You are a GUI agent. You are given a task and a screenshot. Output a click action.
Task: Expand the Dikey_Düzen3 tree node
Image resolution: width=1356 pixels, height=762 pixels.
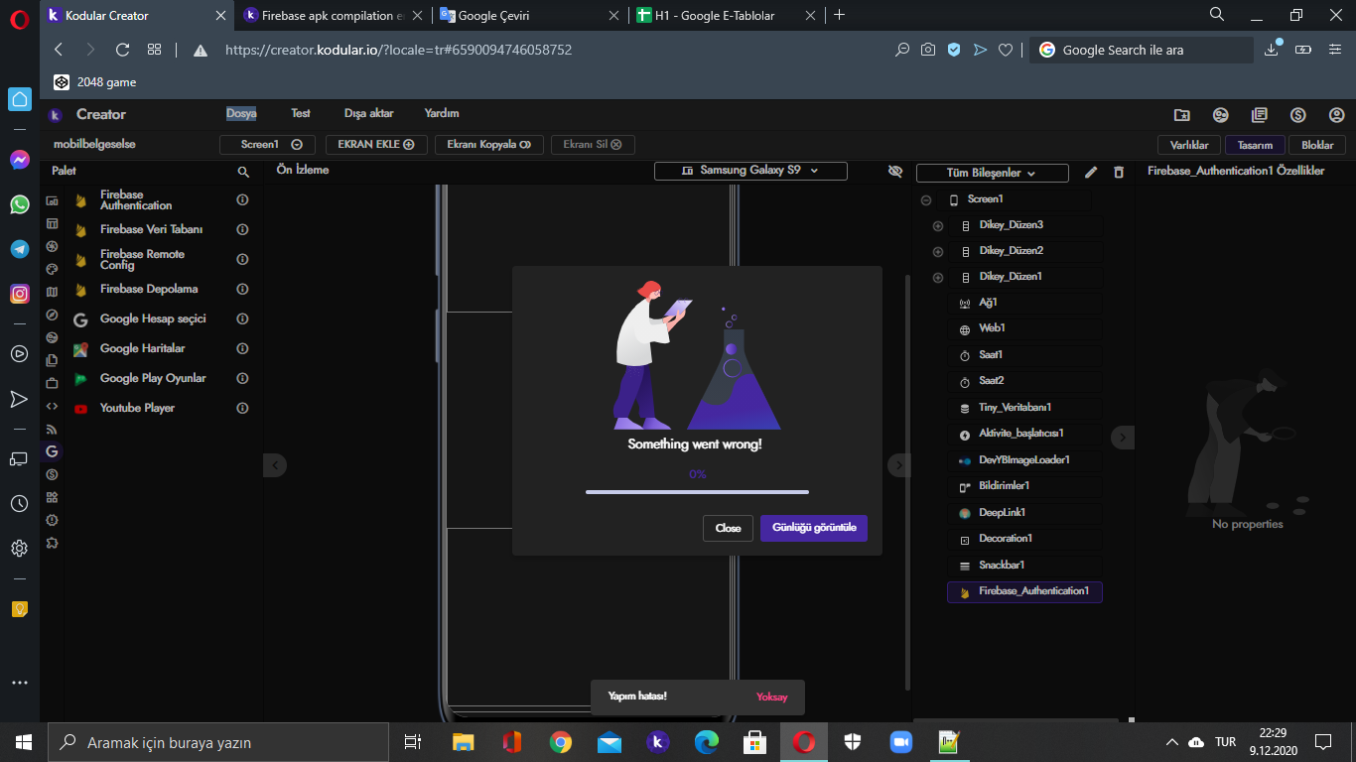(938, 226)
